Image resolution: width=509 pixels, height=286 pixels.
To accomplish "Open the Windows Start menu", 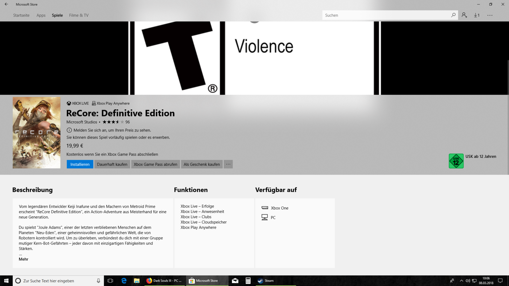I will pyautogui.click(x=6, y=281).
